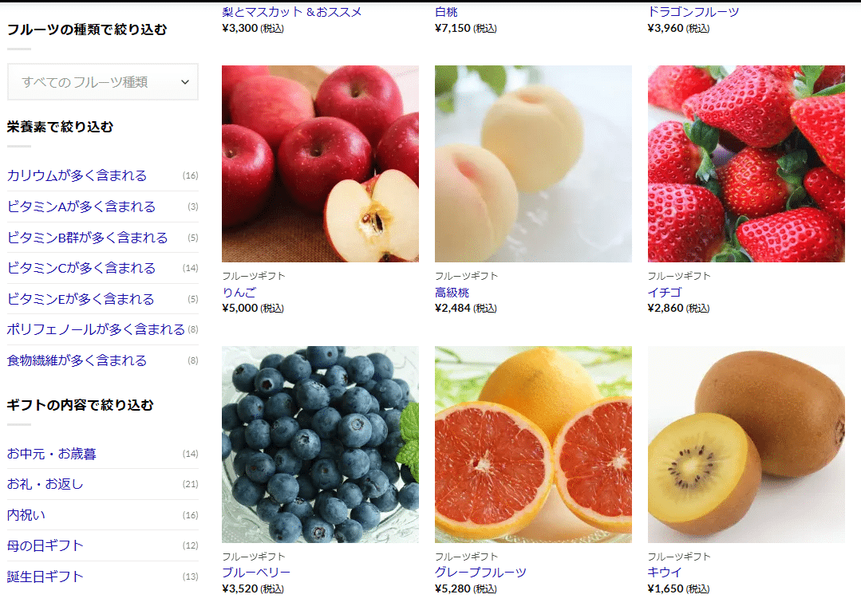Click the グレープフルーツ product photo

pos(533,444)
